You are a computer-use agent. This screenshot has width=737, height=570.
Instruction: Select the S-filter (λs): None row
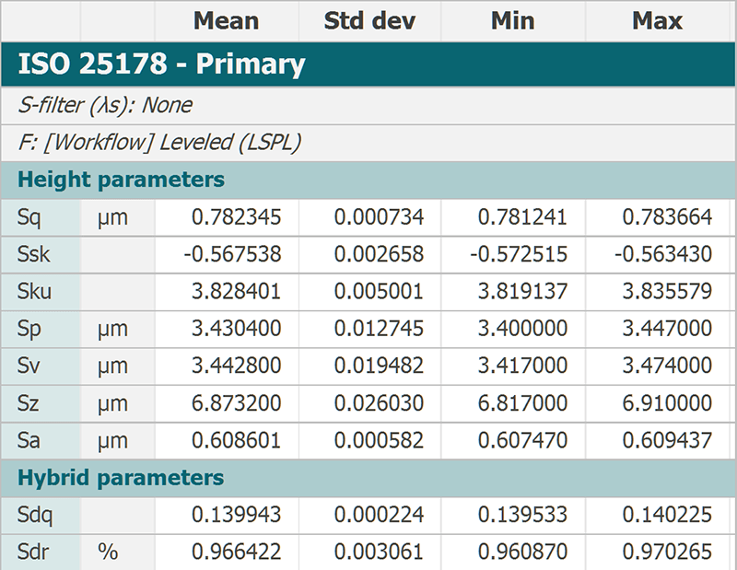(x=368, y=105)
